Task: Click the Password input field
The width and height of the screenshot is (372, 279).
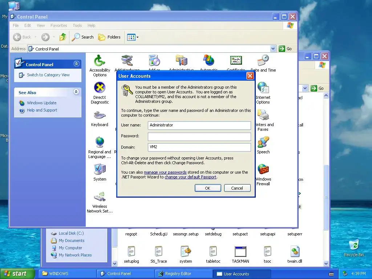Action: coord(199,137)
